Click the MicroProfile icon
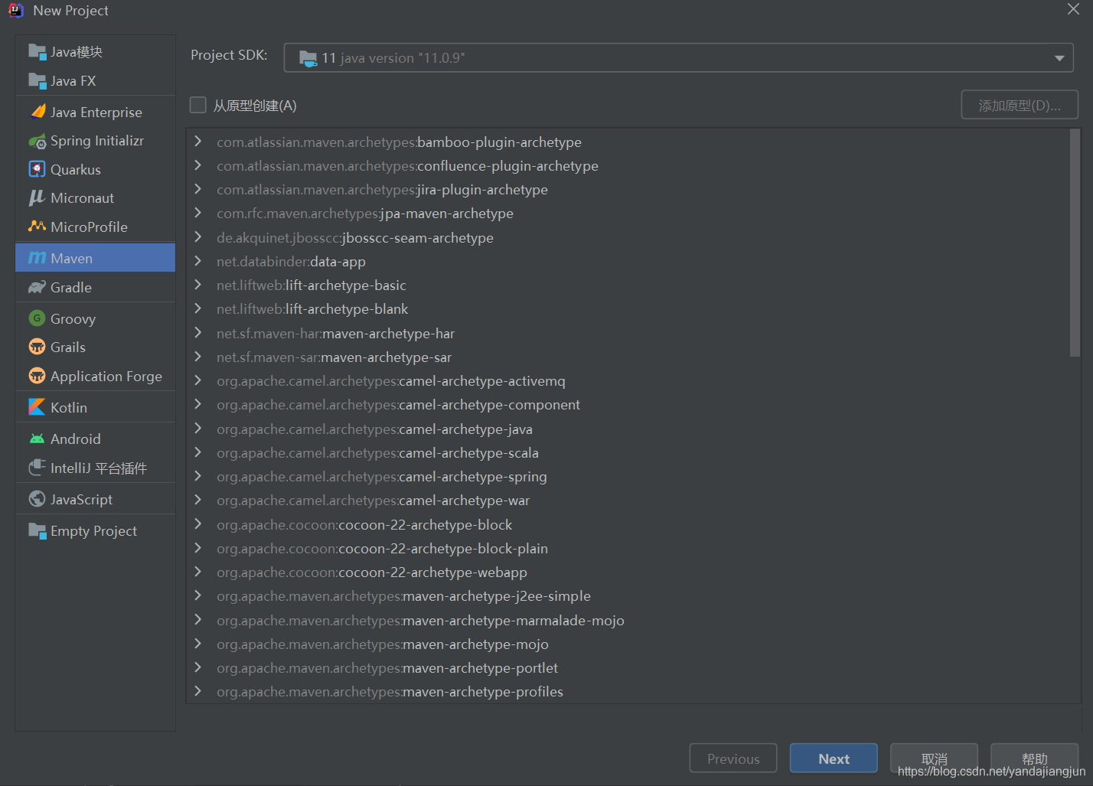The height and width of the screenshot is (786, 1093). click(x=37, y=227)
